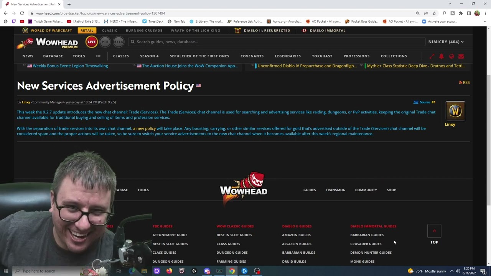Switch to Wrath of the Lich King tab
Image resolution: width=491 pixels, height=276 pixels.
click(x=195, y=30)
